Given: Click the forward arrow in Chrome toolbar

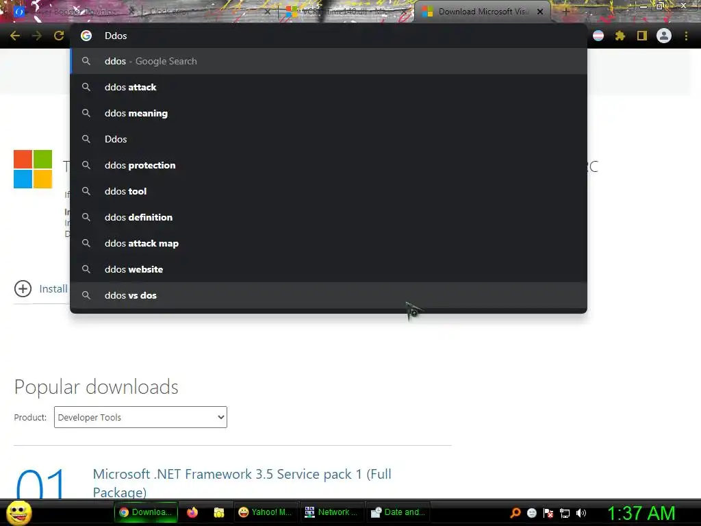Looking at the screenshot, I should (37, 36).
